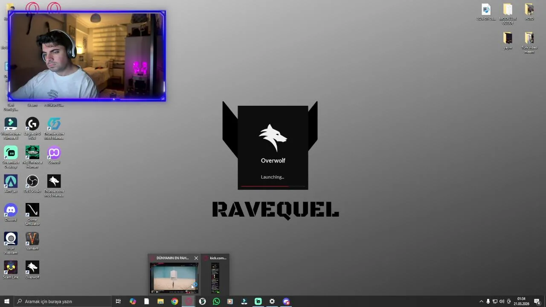The image size is (546, 307).
Task: Show hidden system tray icons
Action: click(x=481, y=301)
